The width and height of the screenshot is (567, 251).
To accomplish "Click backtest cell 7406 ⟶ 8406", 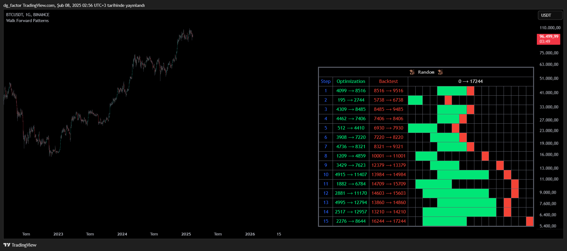I will point(388,119).
